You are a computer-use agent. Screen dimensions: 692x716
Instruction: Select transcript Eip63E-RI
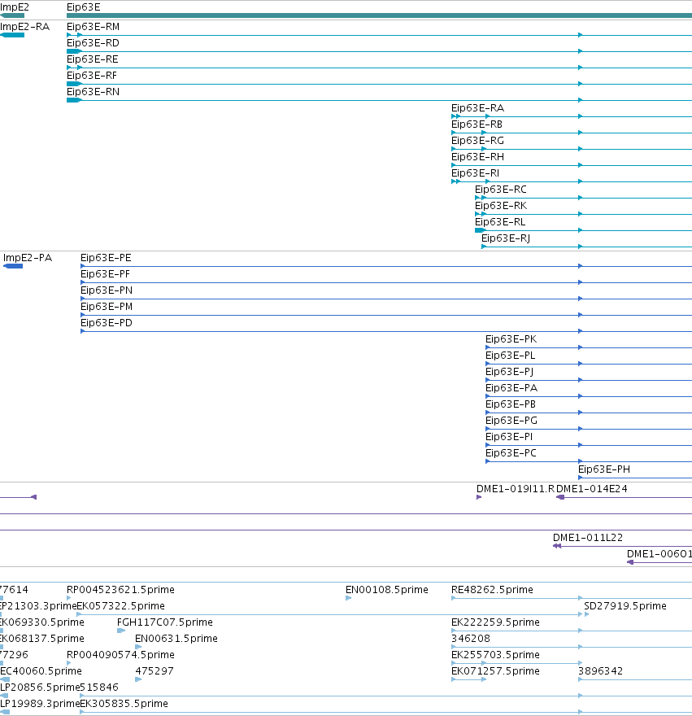click(475, 173)
